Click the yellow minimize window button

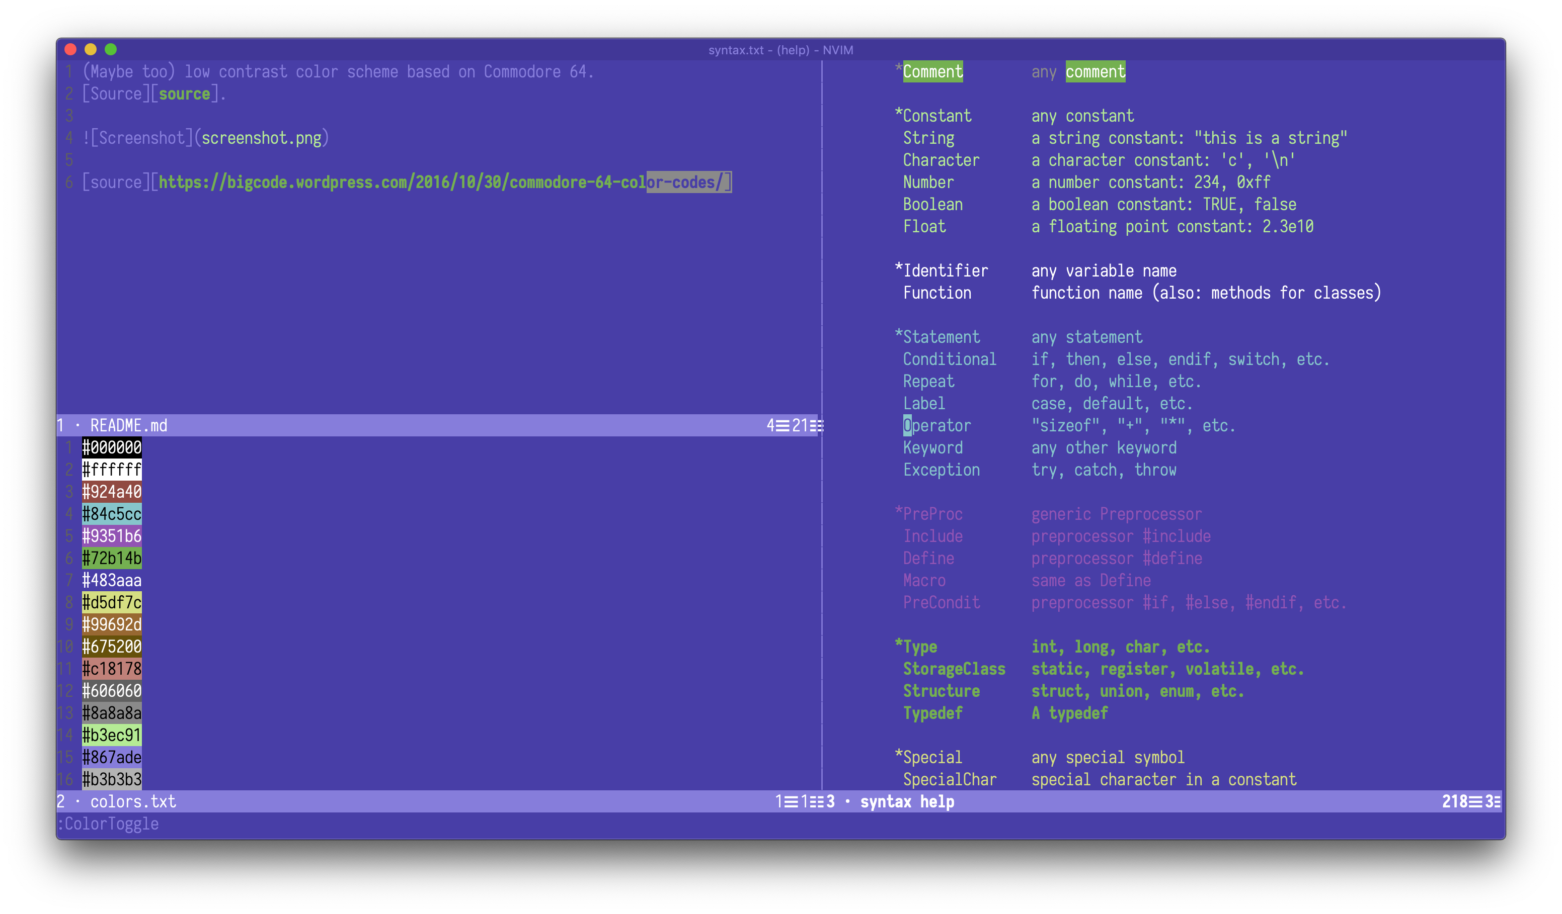(x=91, y=50)
